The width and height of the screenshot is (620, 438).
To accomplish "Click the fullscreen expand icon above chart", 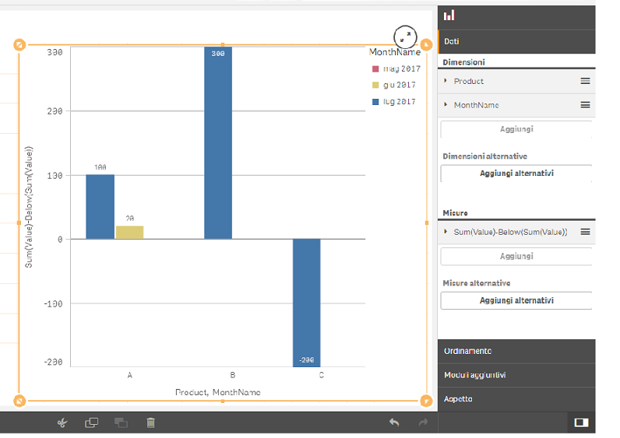I will pos(405,37).
